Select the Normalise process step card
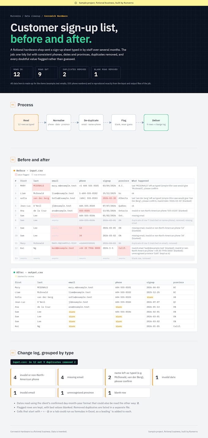The image size is (208, 438). tap(59, 122)
